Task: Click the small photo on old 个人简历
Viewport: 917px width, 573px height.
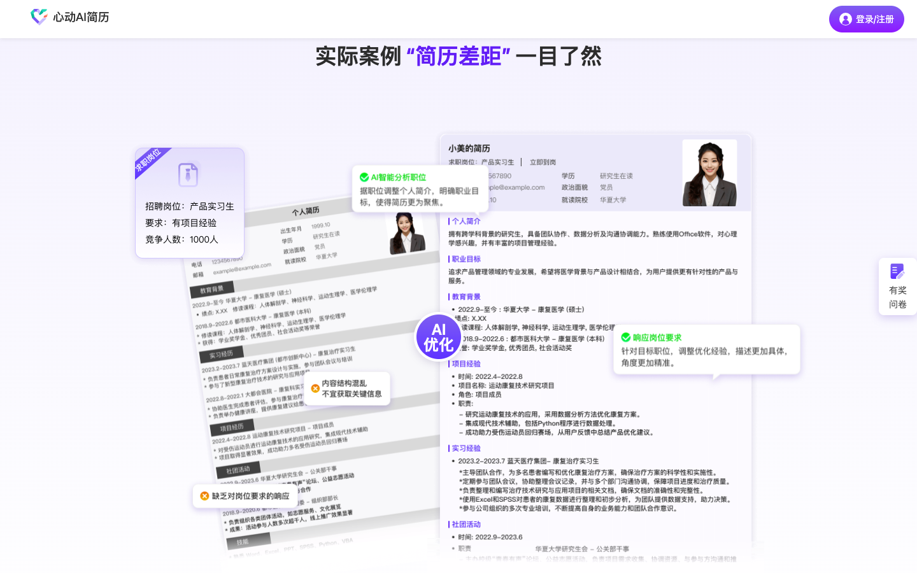Action: point(406,232)
